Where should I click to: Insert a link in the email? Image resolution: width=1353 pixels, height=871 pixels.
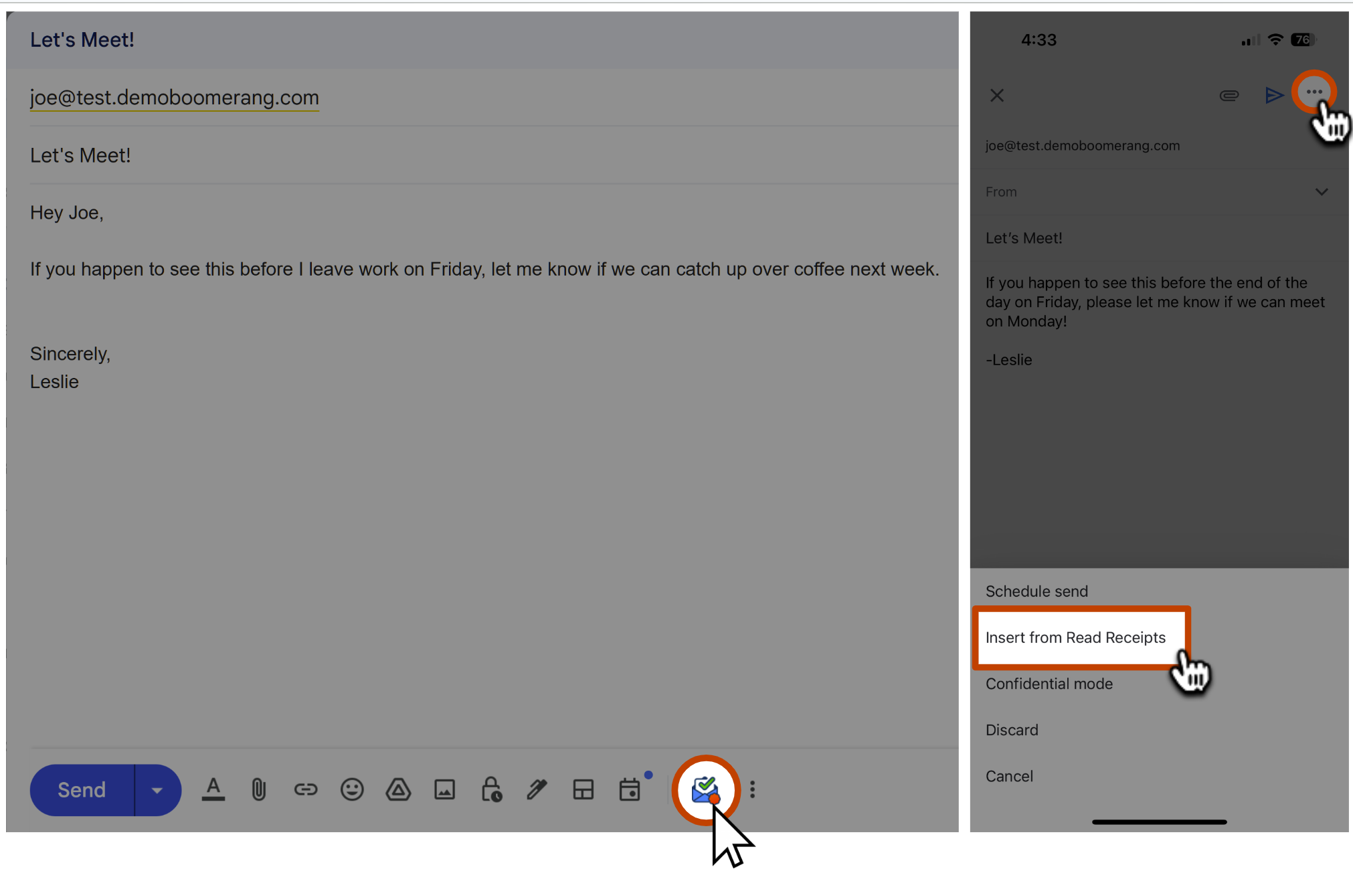(x=305, y=789)
